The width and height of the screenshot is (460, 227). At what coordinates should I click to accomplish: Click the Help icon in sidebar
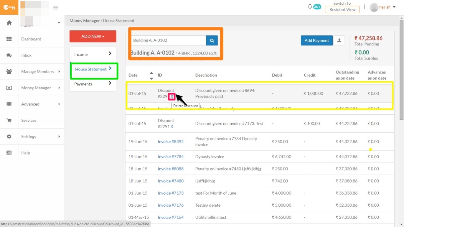(9, 153)
